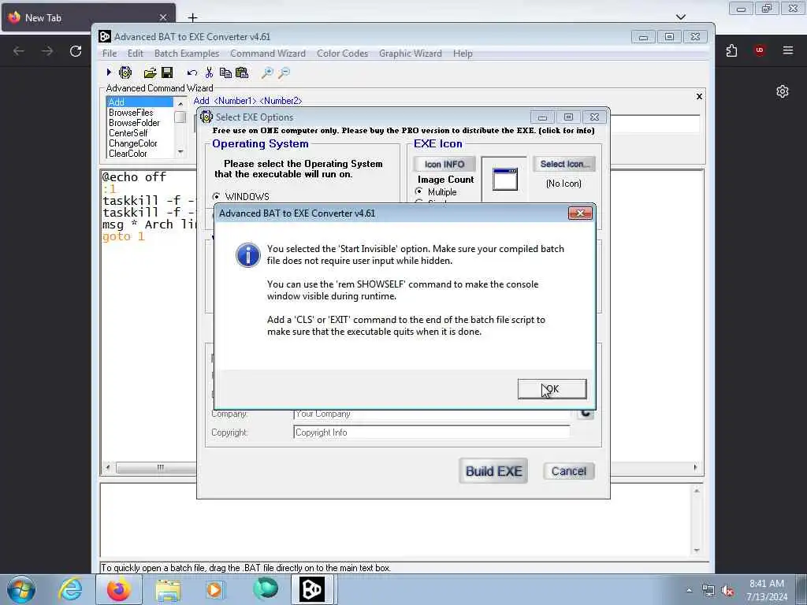Cancel the Select EXE Options dialog
Image resolution: width=807 pixels, height=605 pixels.
pyautogui.click(x=569, y=471)
